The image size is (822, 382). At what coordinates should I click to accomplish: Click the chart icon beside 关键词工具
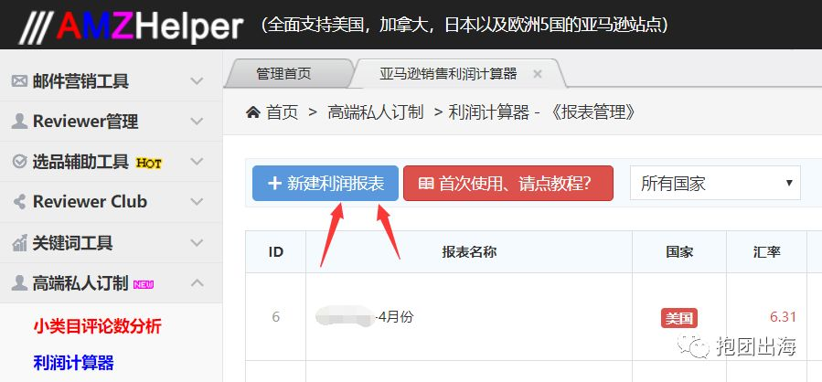pos(19,242)
